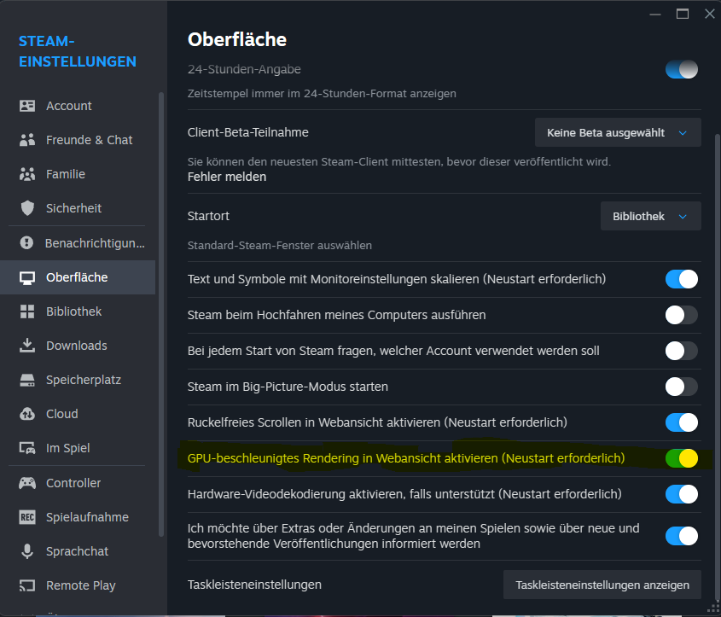Image resolution: width=721 pixels, height=617 pixels.
Task: Toggle being informed about game extras and releases
Action: click(x=682, y=536)
